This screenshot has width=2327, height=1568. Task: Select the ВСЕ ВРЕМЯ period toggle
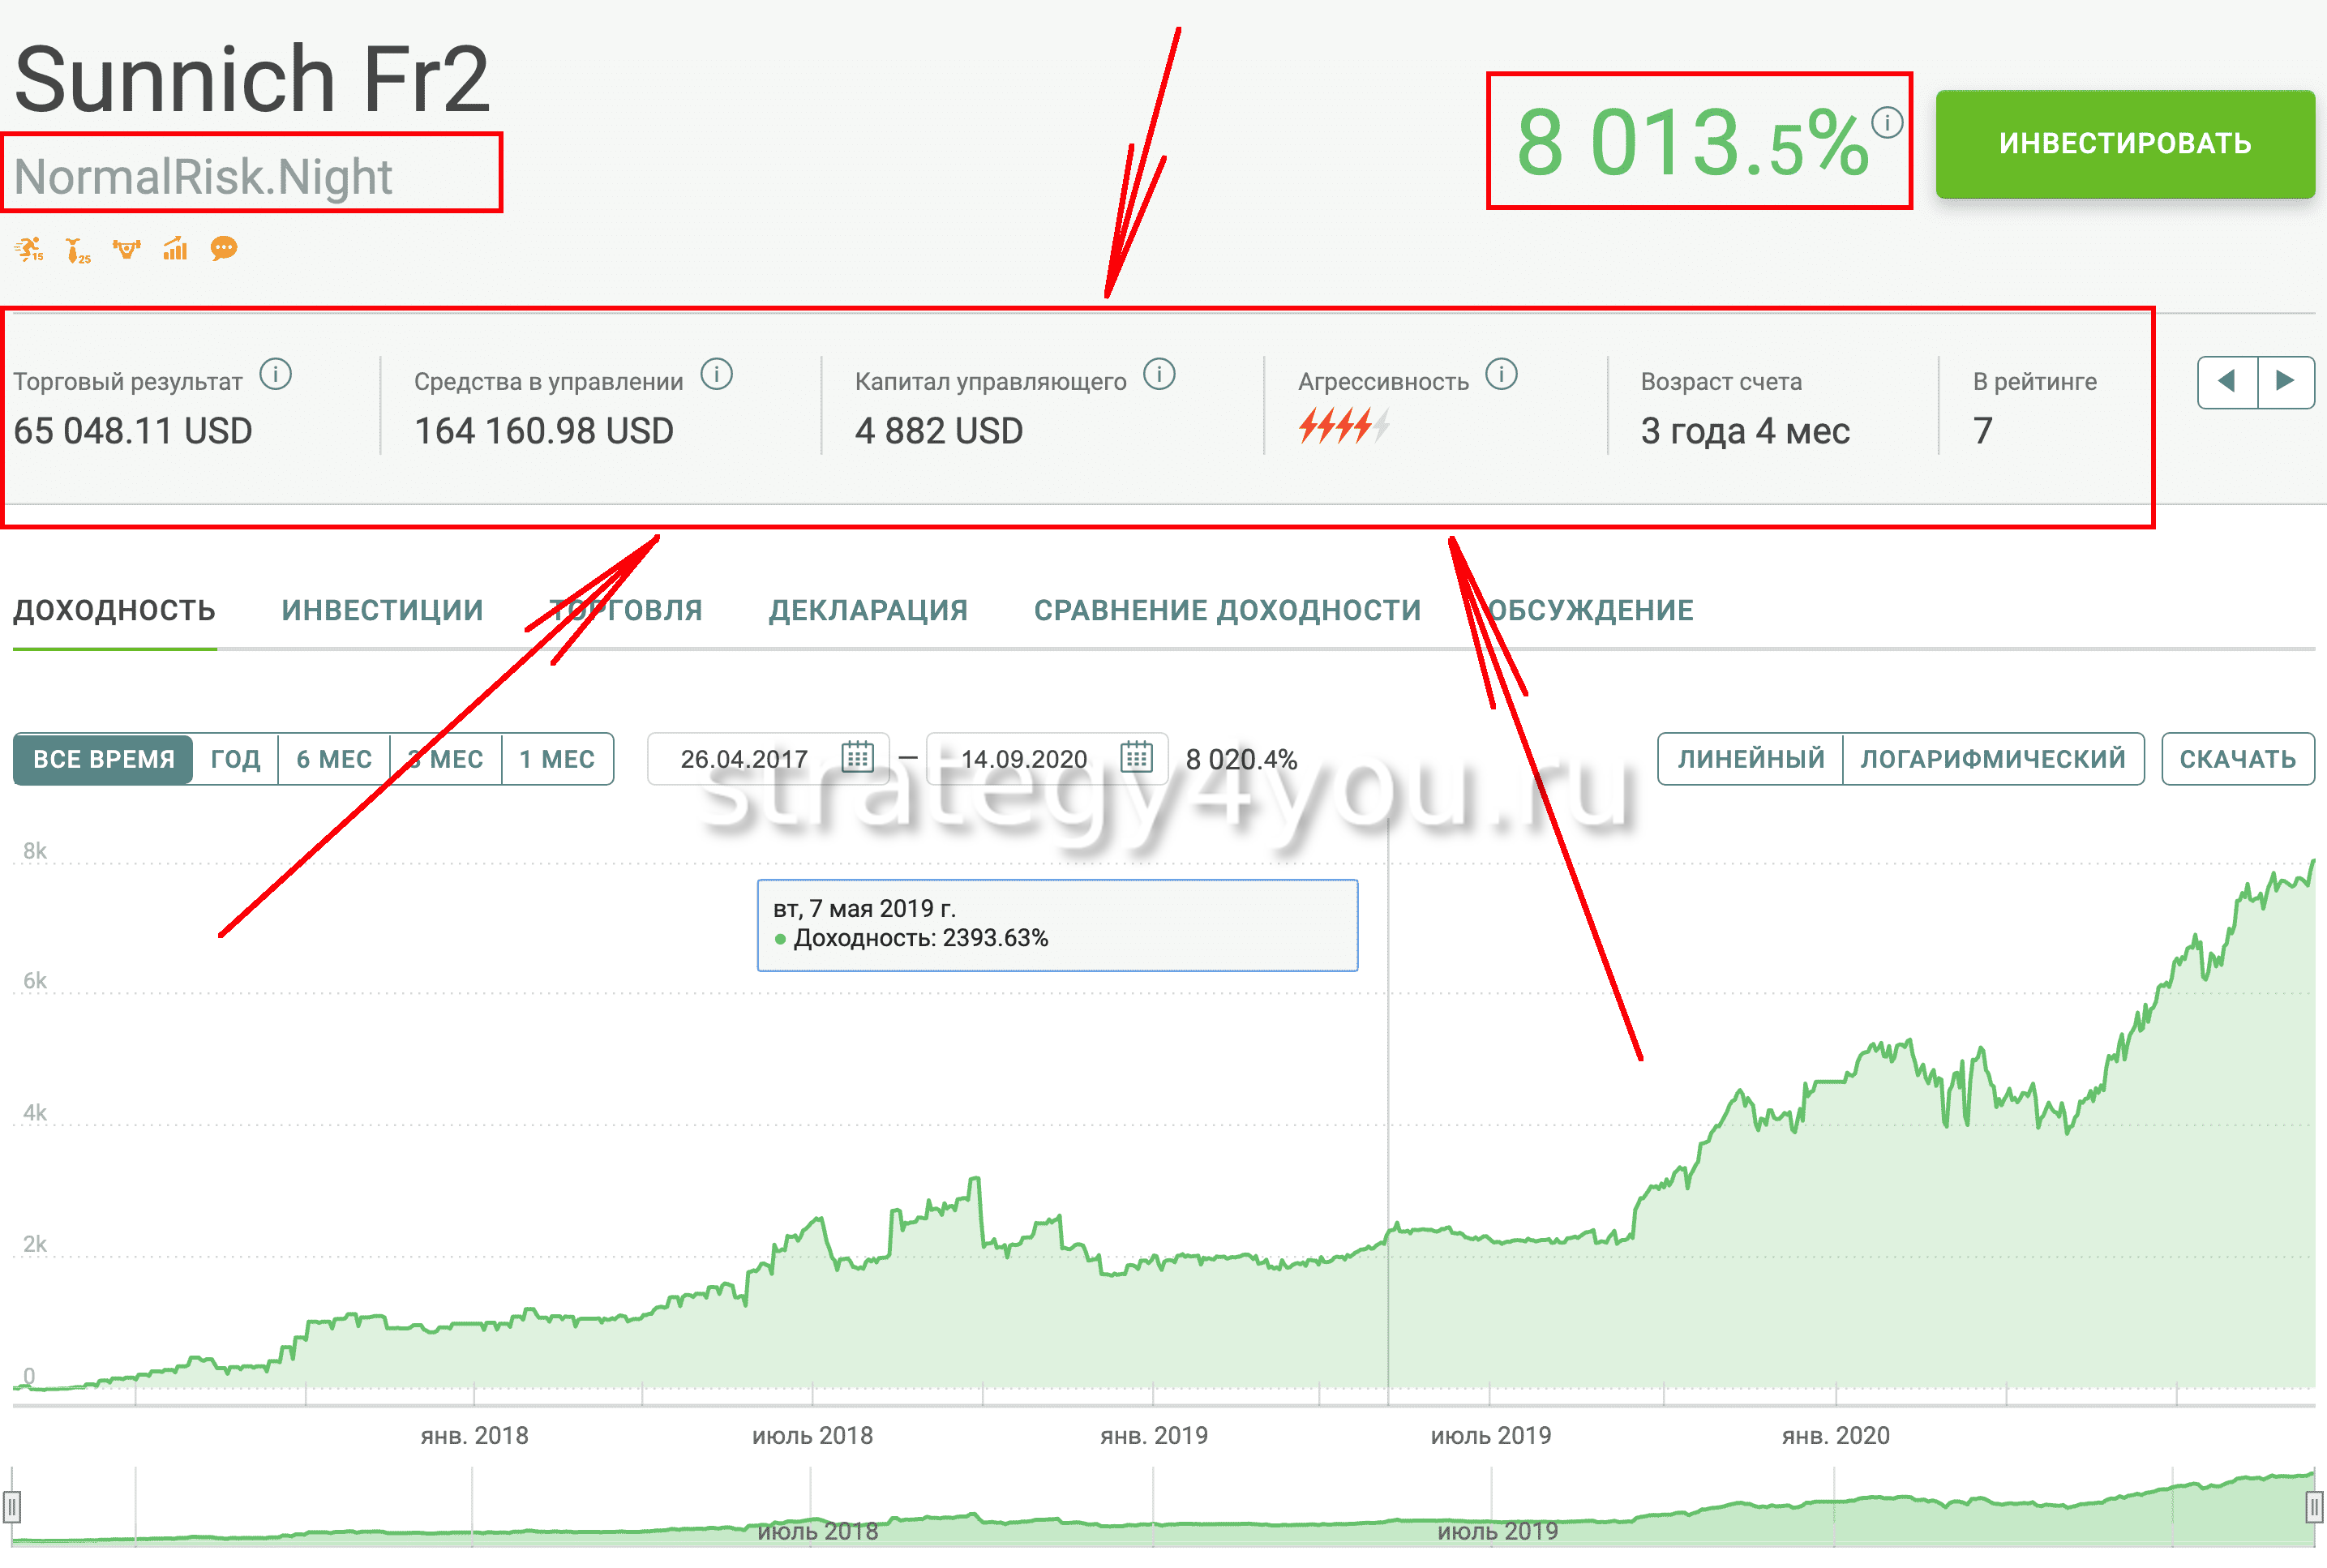click(x=103, y=759)
